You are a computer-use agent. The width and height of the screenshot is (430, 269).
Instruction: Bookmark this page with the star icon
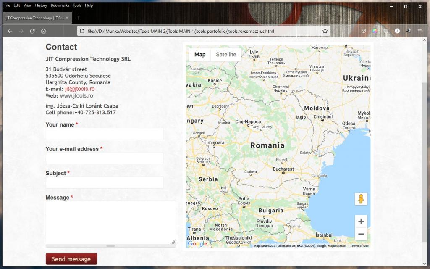click(325, 31)
